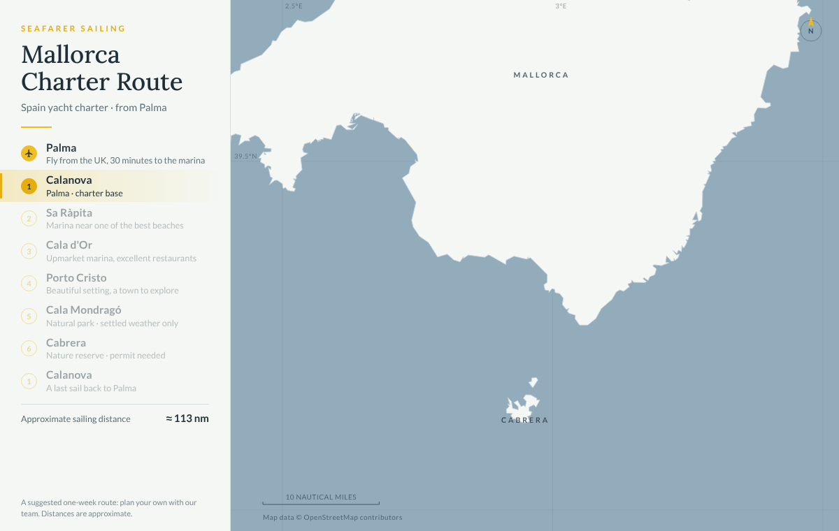Select the Porto Cristo stop
The height and width of the screenshot is (531, 839).
(x=115, y=284)
